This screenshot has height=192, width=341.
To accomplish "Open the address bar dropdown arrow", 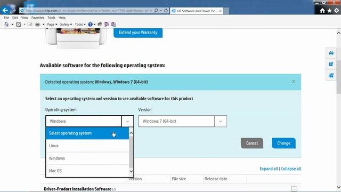I will pos(161,11).
